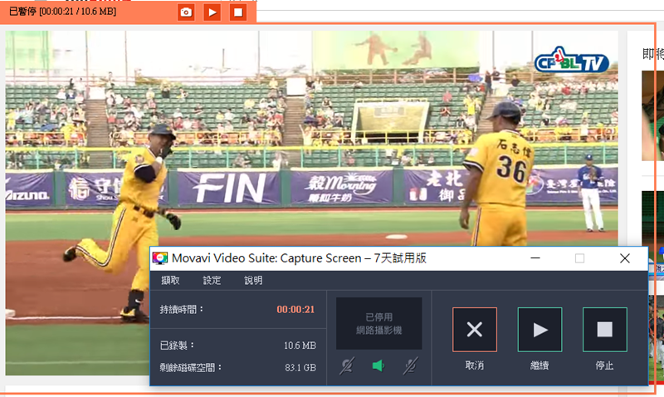This screenshot has width=664, height=397.
Task: Stop recording with the orange bar stop button
Action: [x=238, y=12]
